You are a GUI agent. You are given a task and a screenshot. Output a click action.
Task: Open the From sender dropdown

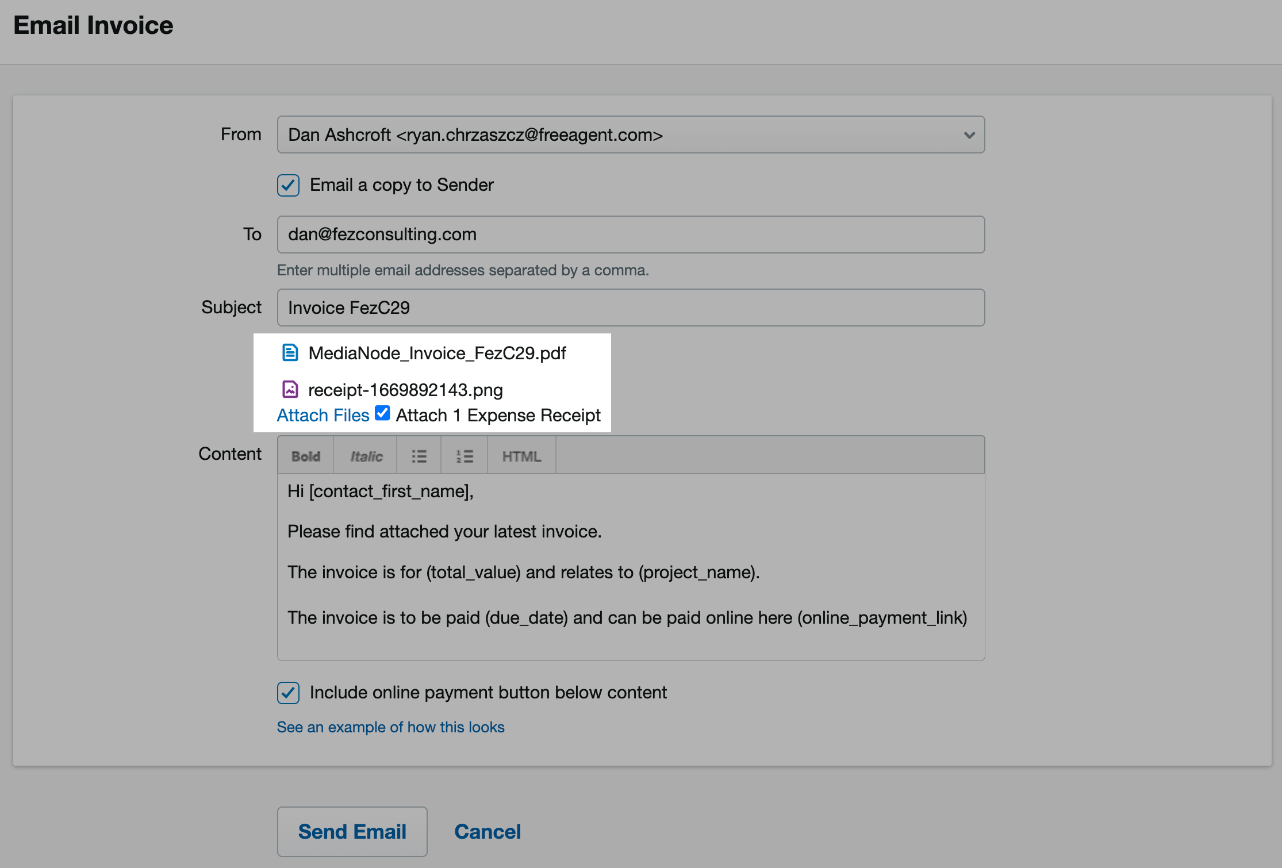(x=631, y=135)
